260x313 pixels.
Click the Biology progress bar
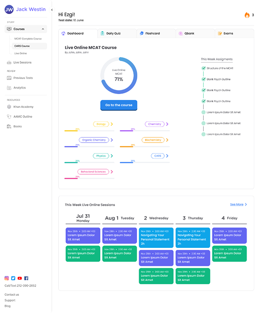point(90,131)
